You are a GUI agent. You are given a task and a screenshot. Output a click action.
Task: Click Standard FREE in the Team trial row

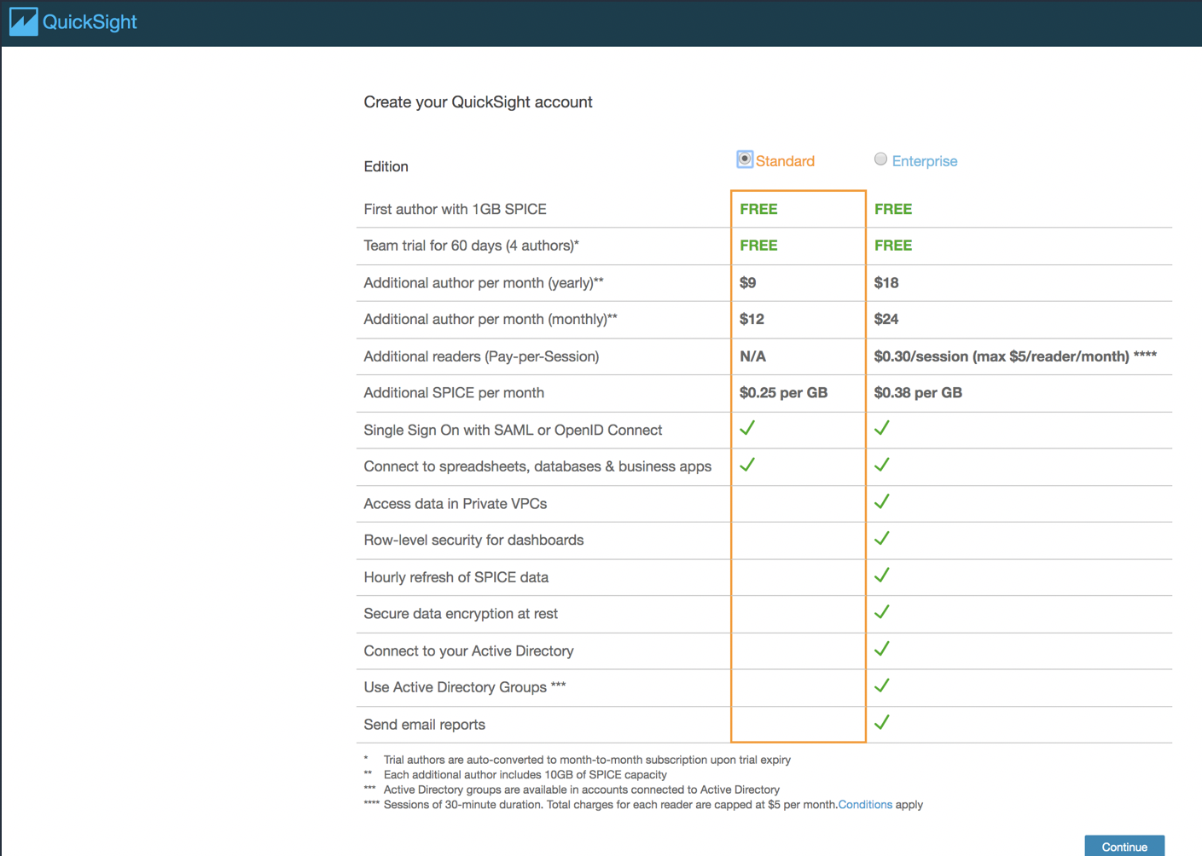758,246
